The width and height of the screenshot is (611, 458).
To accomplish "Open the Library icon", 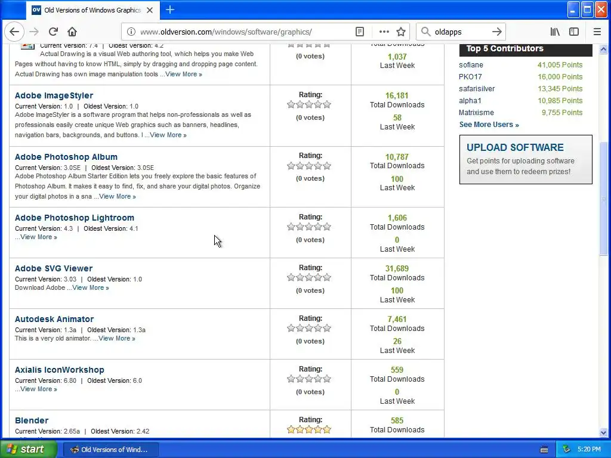I will tap(555, 32).
